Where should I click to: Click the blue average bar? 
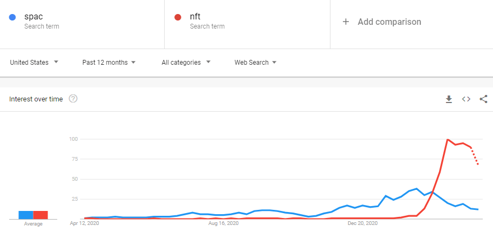[26, 215]
